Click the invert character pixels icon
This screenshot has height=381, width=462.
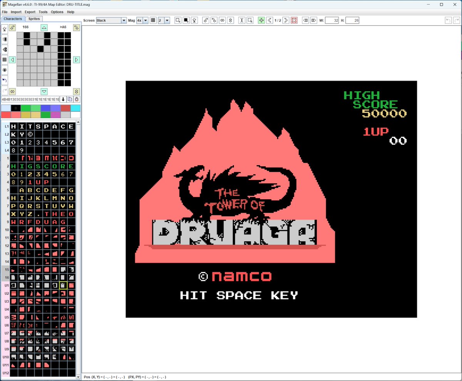point(5,49)
